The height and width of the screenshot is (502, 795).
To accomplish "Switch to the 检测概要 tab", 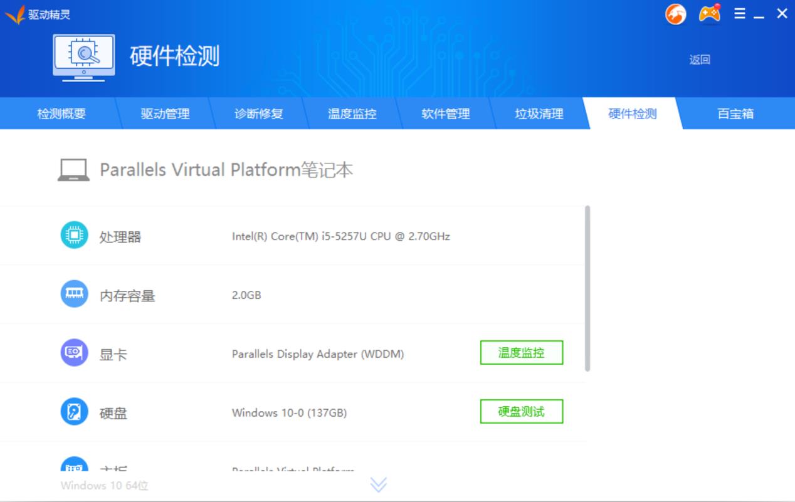I will (x=61, y=113).
